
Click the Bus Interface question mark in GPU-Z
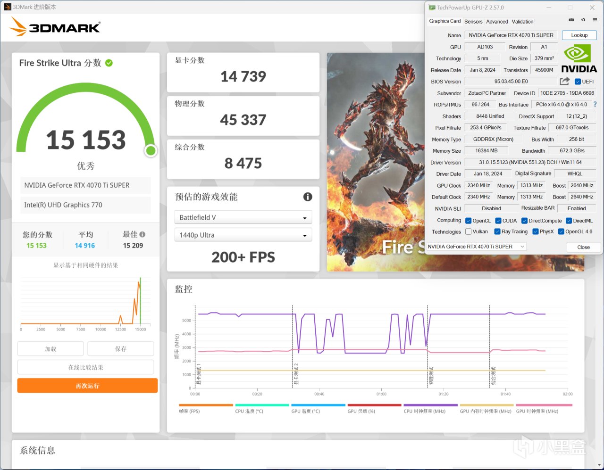tap(595, 105)
